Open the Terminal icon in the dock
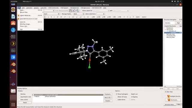 click(13, 37)
